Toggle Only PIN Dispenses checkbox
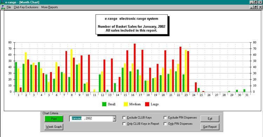 tap(165, 124)
